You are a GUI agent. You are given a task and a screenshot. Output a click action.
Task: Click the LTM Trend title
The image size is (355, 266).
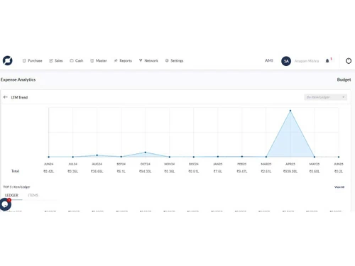19,97
